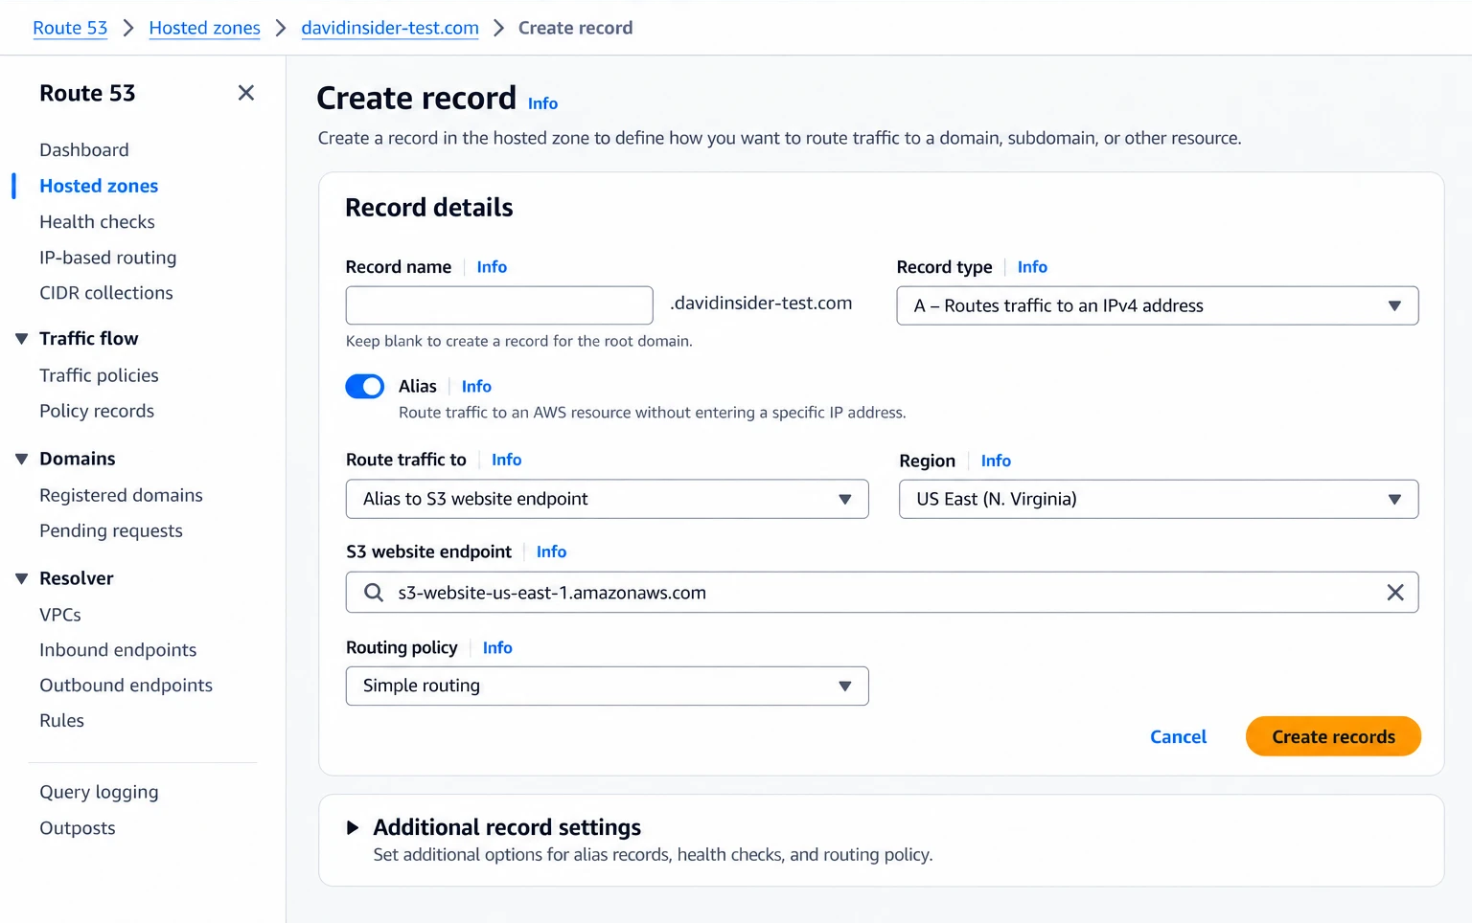This screenshot has width=1472, height=923.
Task: Open Info link beside Create record heading
Action: [542, 103]
